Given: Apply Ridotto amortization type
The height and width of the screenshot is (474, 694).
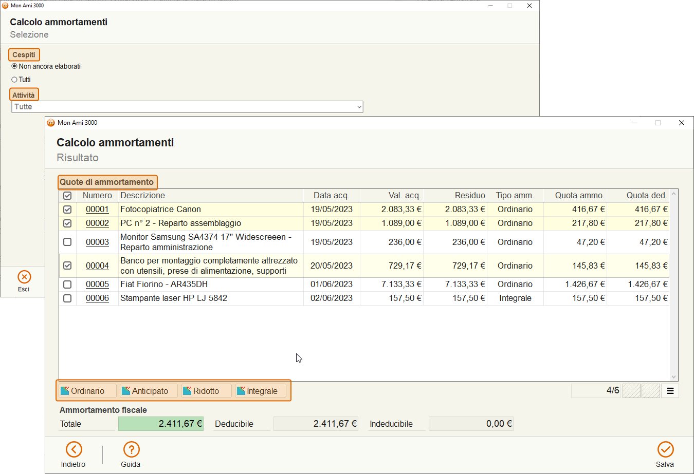Looking at the screenshot, I should 206,391.
